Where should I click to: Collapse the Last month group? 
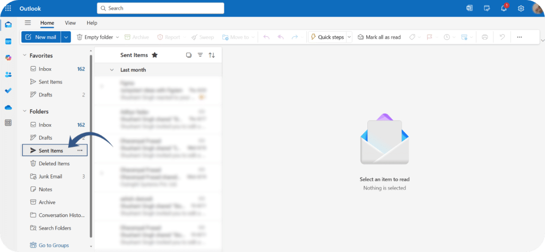(112, 70)
